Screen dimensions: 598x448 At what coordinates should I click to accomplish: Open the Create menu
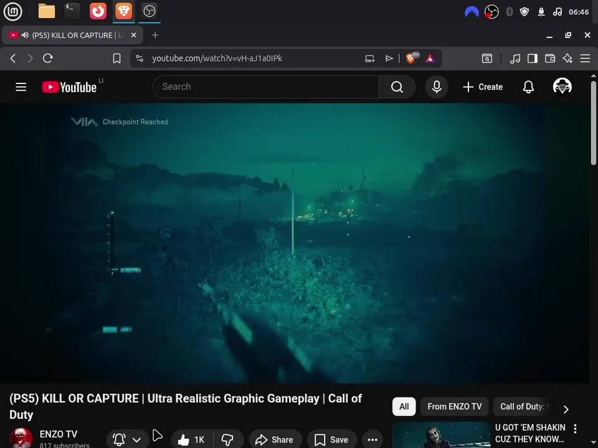tap(483, 87)
